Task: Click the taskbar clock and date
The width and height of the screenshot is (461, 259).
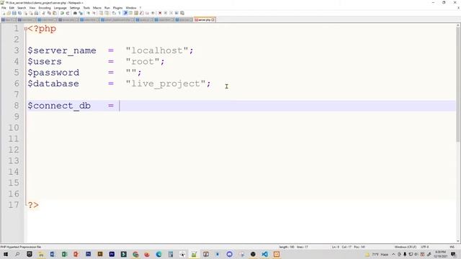Action: click(x=440, y=254)
